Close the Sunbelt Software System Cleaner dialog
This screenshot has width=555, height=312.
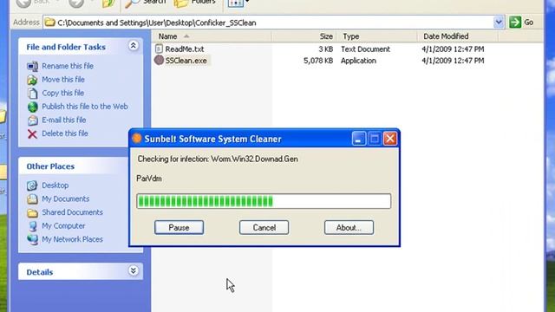click(390, 139)
